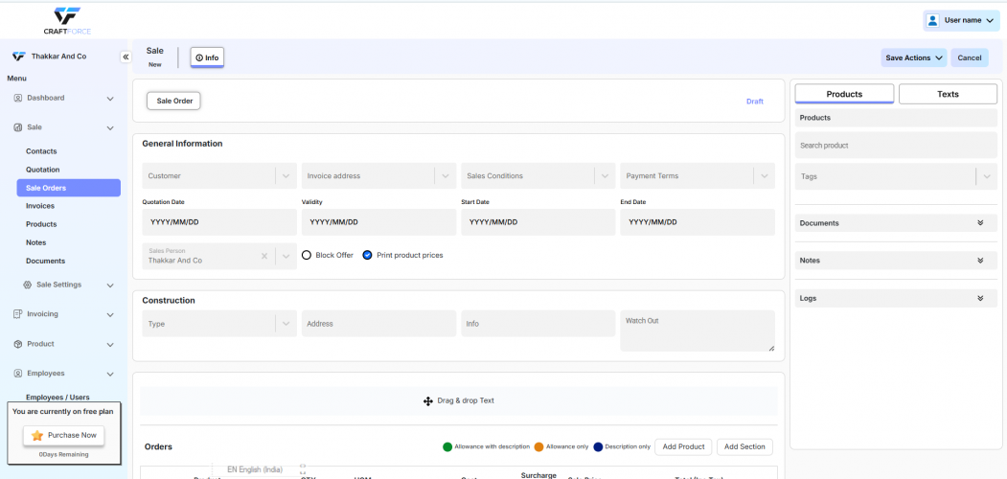Expand the Logs section

(979, 299)
